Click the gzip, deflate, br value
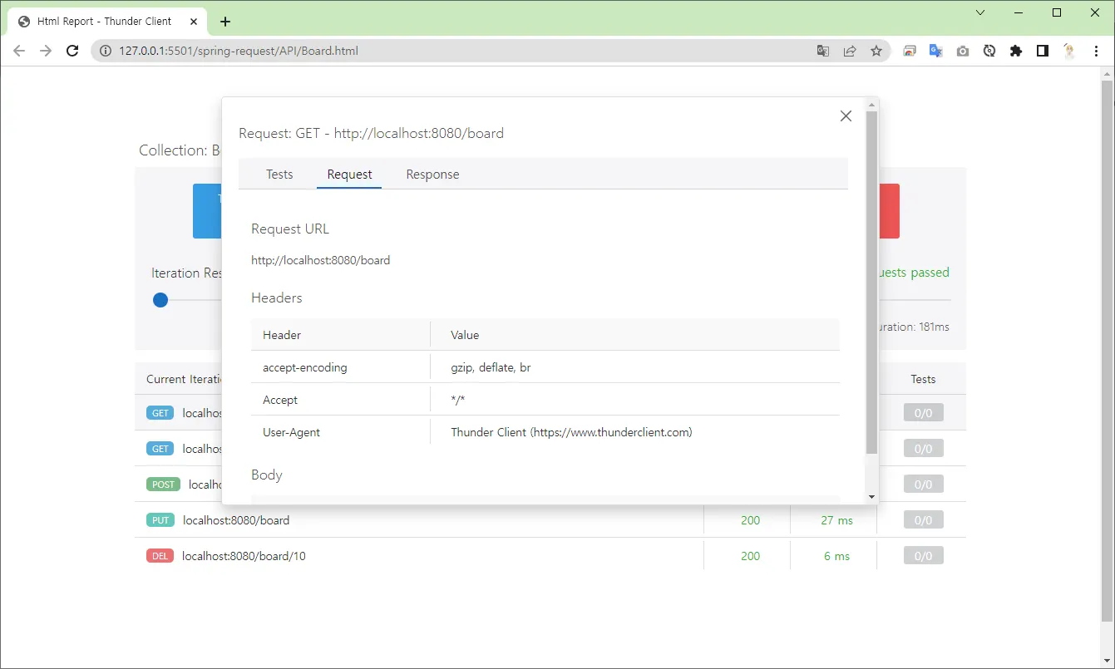The image size is (1115, 669). tap(491, 367)
